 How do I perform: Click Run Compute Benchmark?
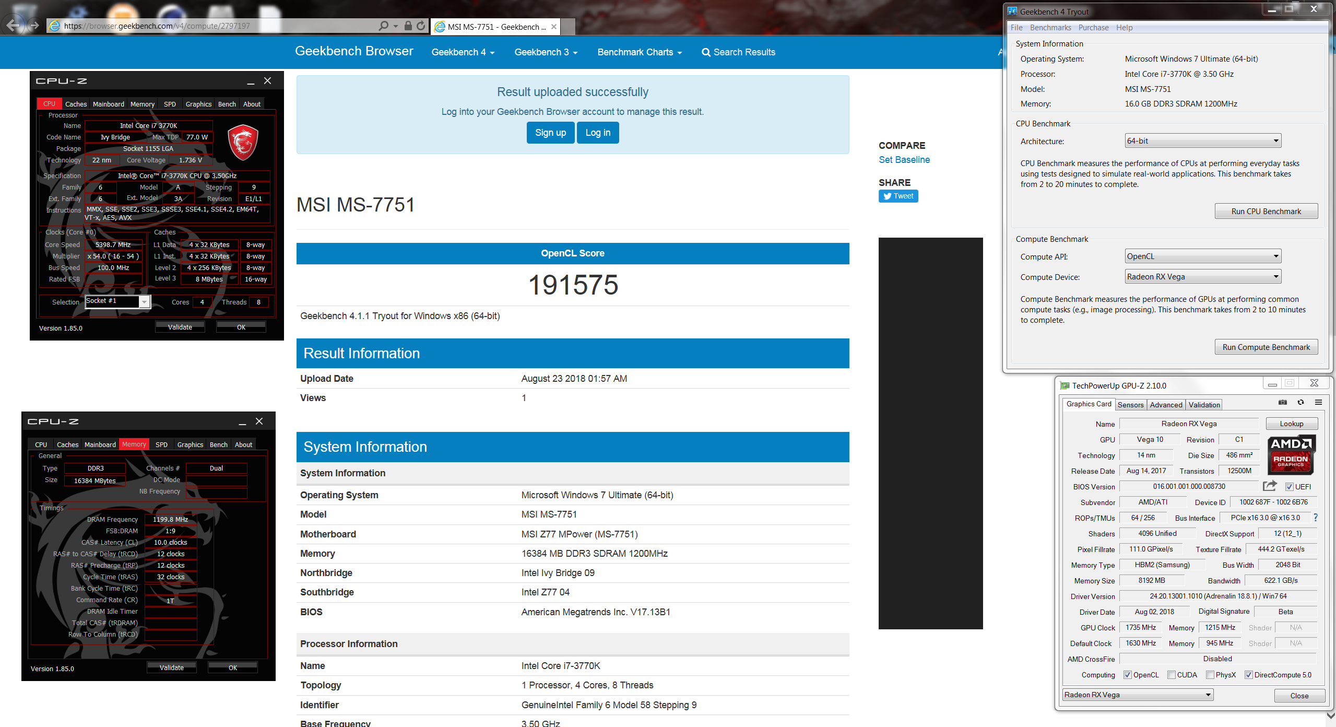tap(1266, 347)
